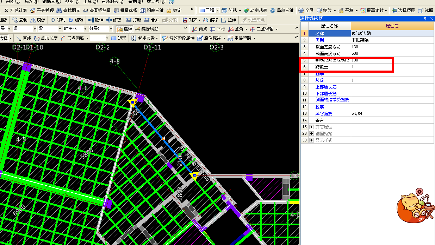
Task: Open 动态观察 dynamic orbit view
Action: 255,11
